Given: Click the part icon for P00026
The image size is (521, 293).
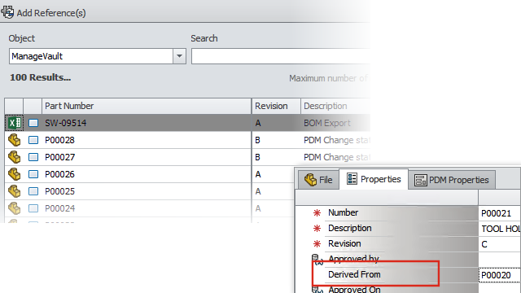Looking at the screenshot, I should [15, 174].
